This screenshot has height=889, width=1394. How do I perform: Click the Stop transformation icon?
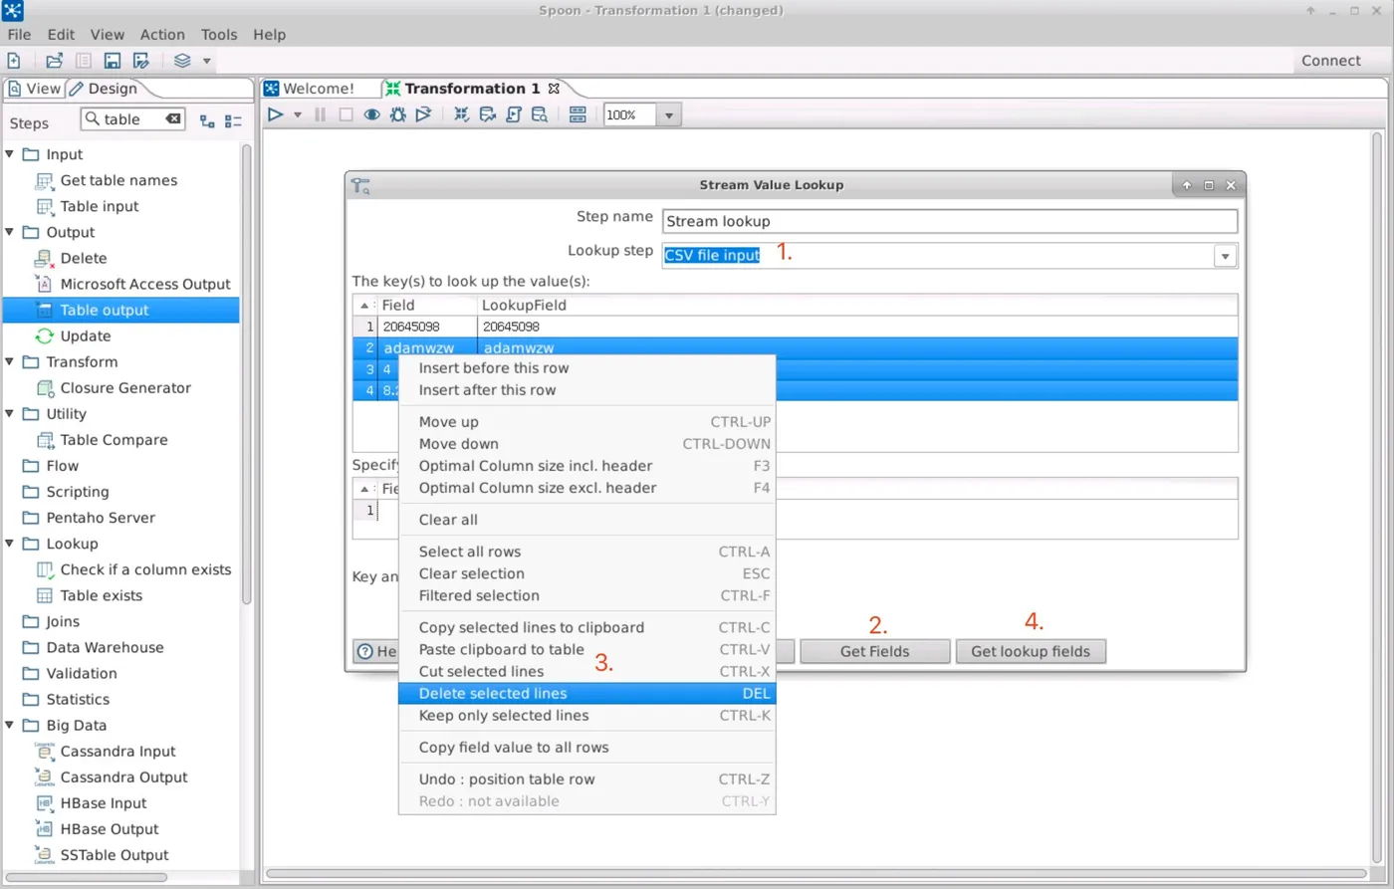pos(346,114)
